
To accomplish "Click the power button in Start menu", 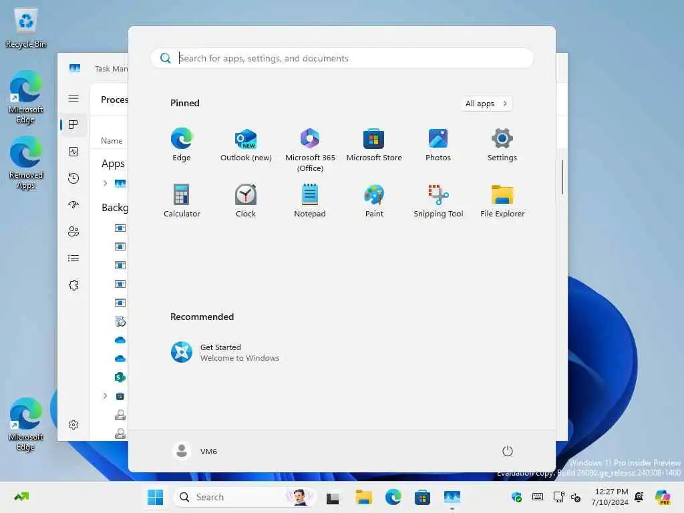I will [x=508, y=451].
